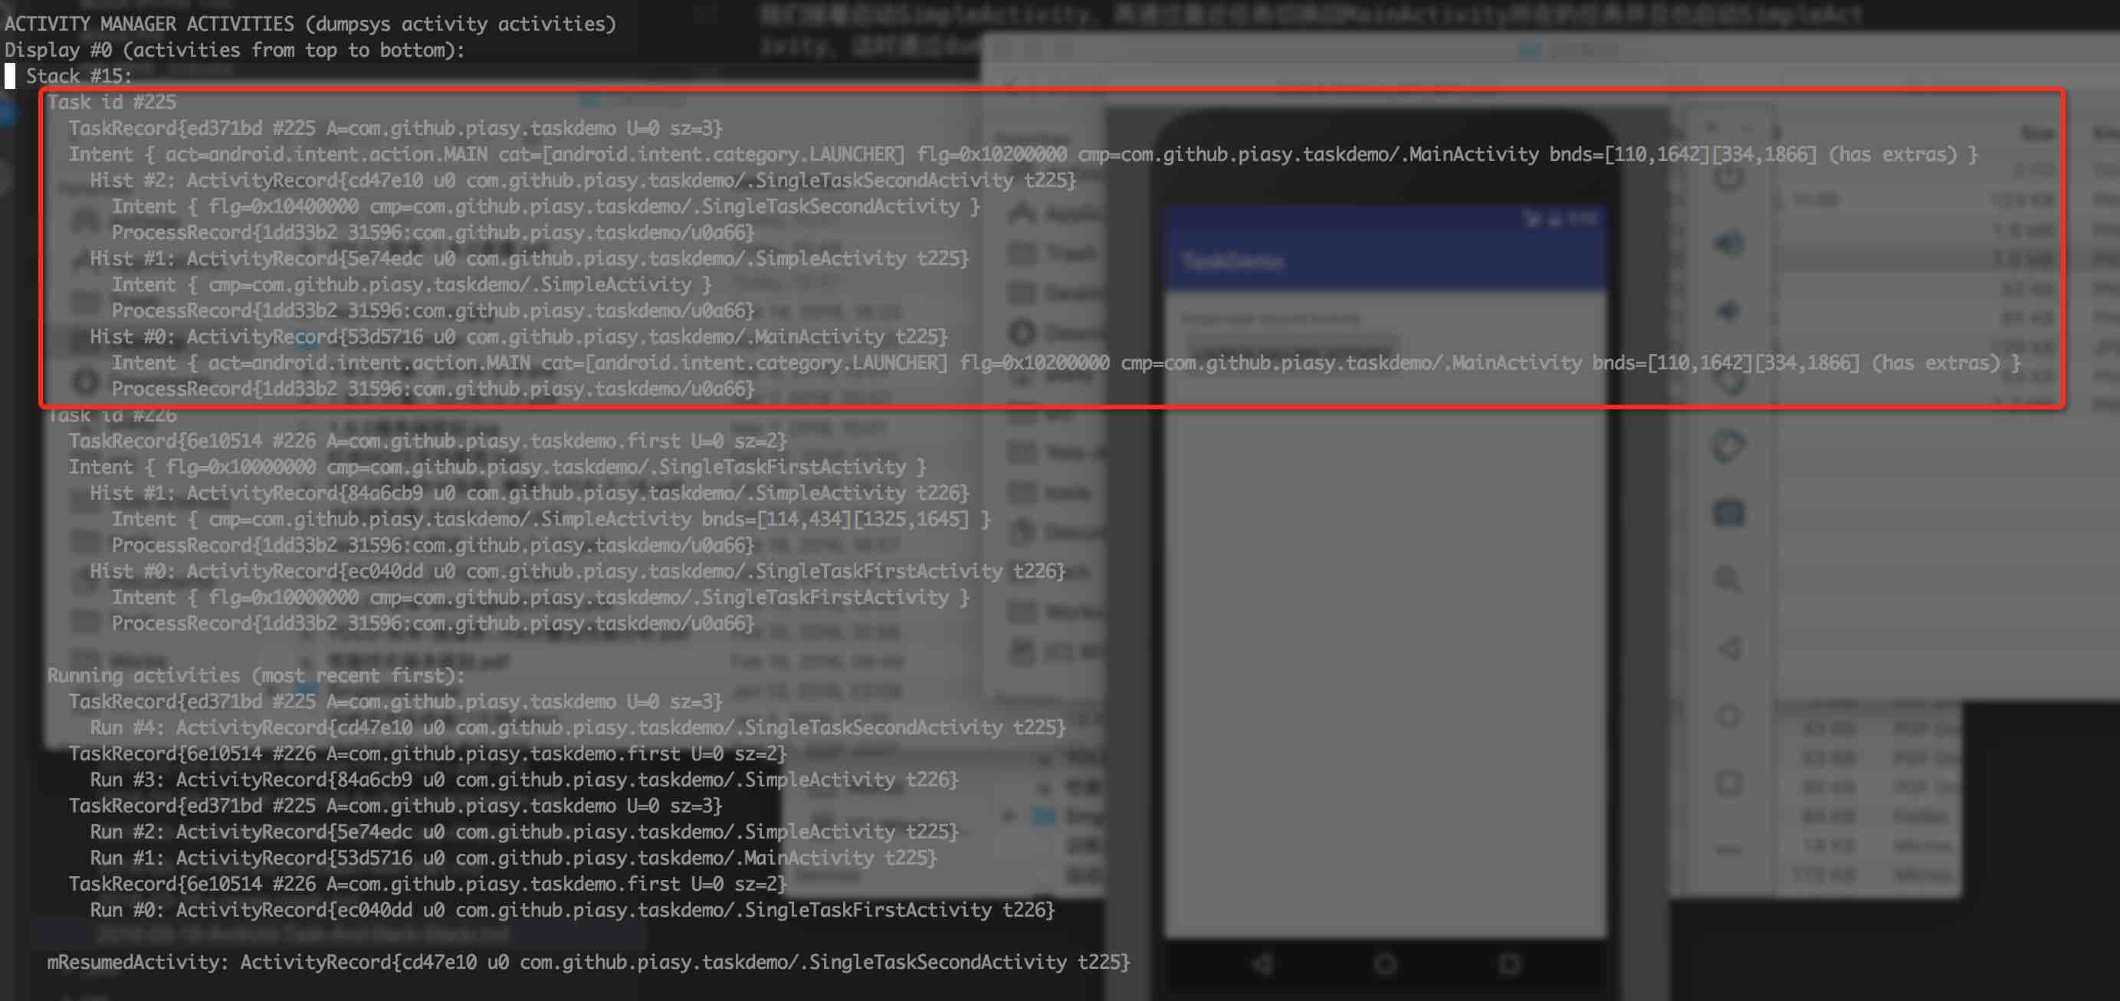Click the 'Hist #0: ActivityRecord{53d5716' line
Viewport: 2120px width, 1001px height.
click(x=518, y=336)
